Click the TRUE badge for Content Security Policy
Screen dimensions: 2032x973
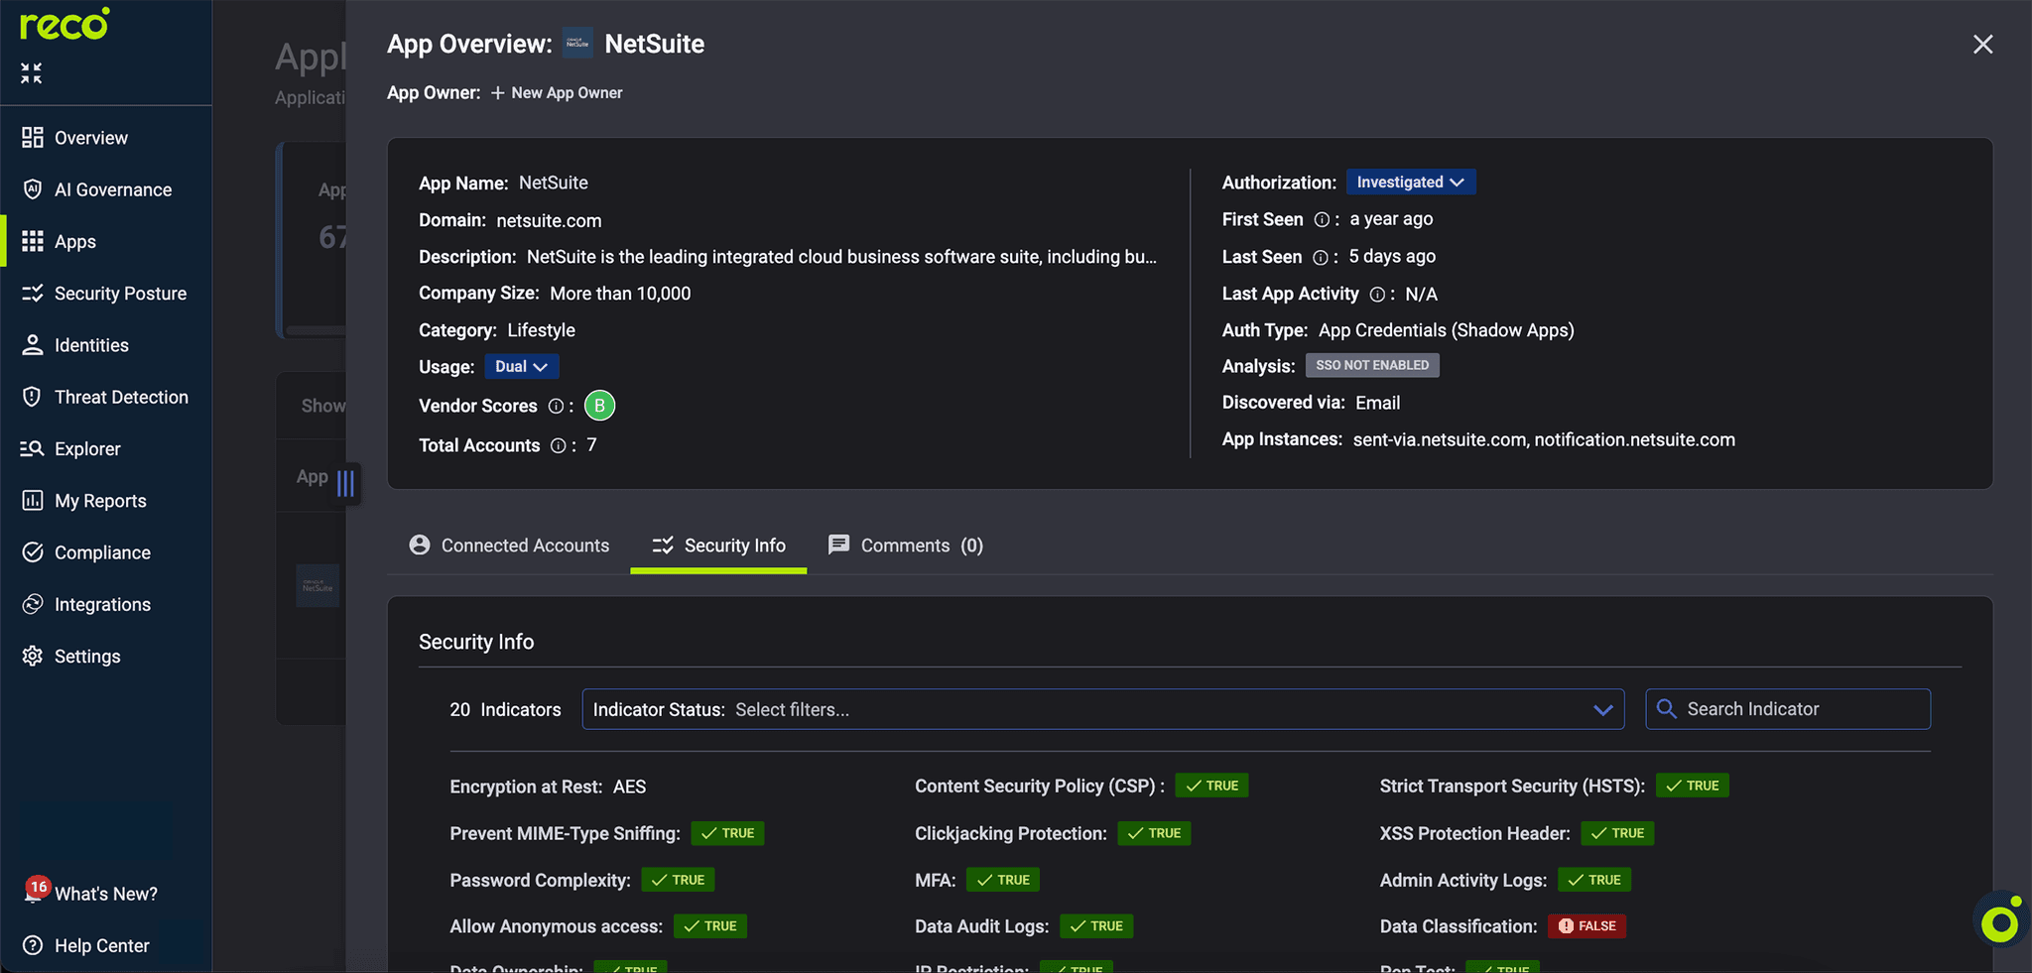point(1211,786)
